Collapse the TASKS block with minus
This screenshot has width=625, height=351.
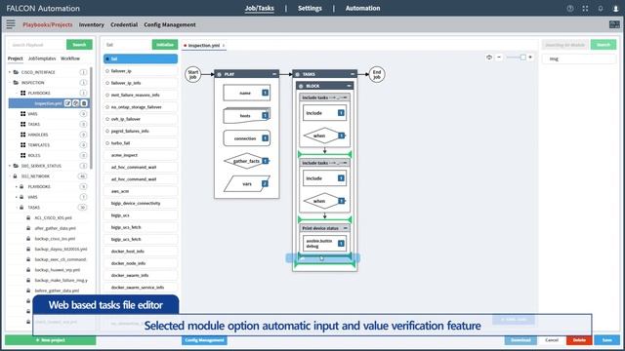(x=353, y=74)
